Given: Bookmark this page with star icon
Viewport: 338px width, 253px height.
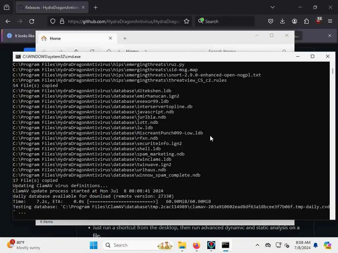Looking at the screenshot, I should click(x=186, y=21).
